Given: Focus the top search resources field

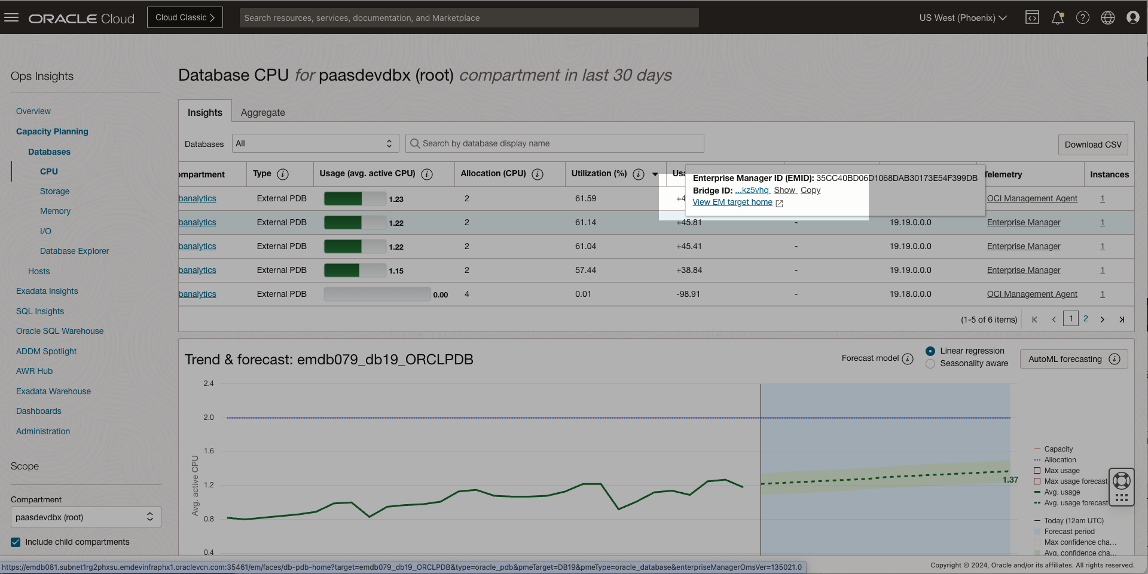Looking at the screenshot, I should 469,18.
